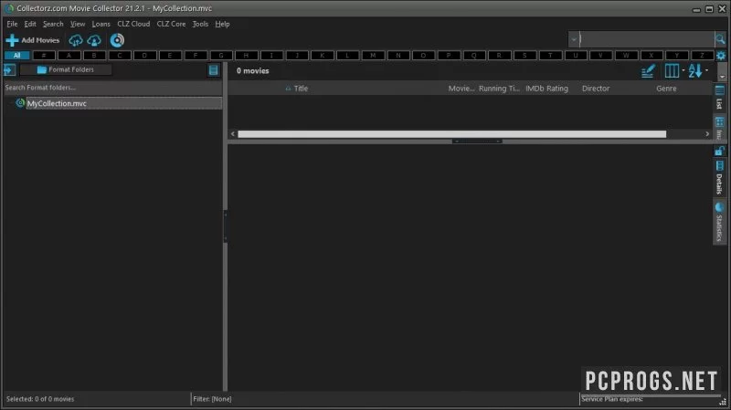Open the Edit menu
Image resolution: width=731 pixels, height=410 pixels.
30,24
